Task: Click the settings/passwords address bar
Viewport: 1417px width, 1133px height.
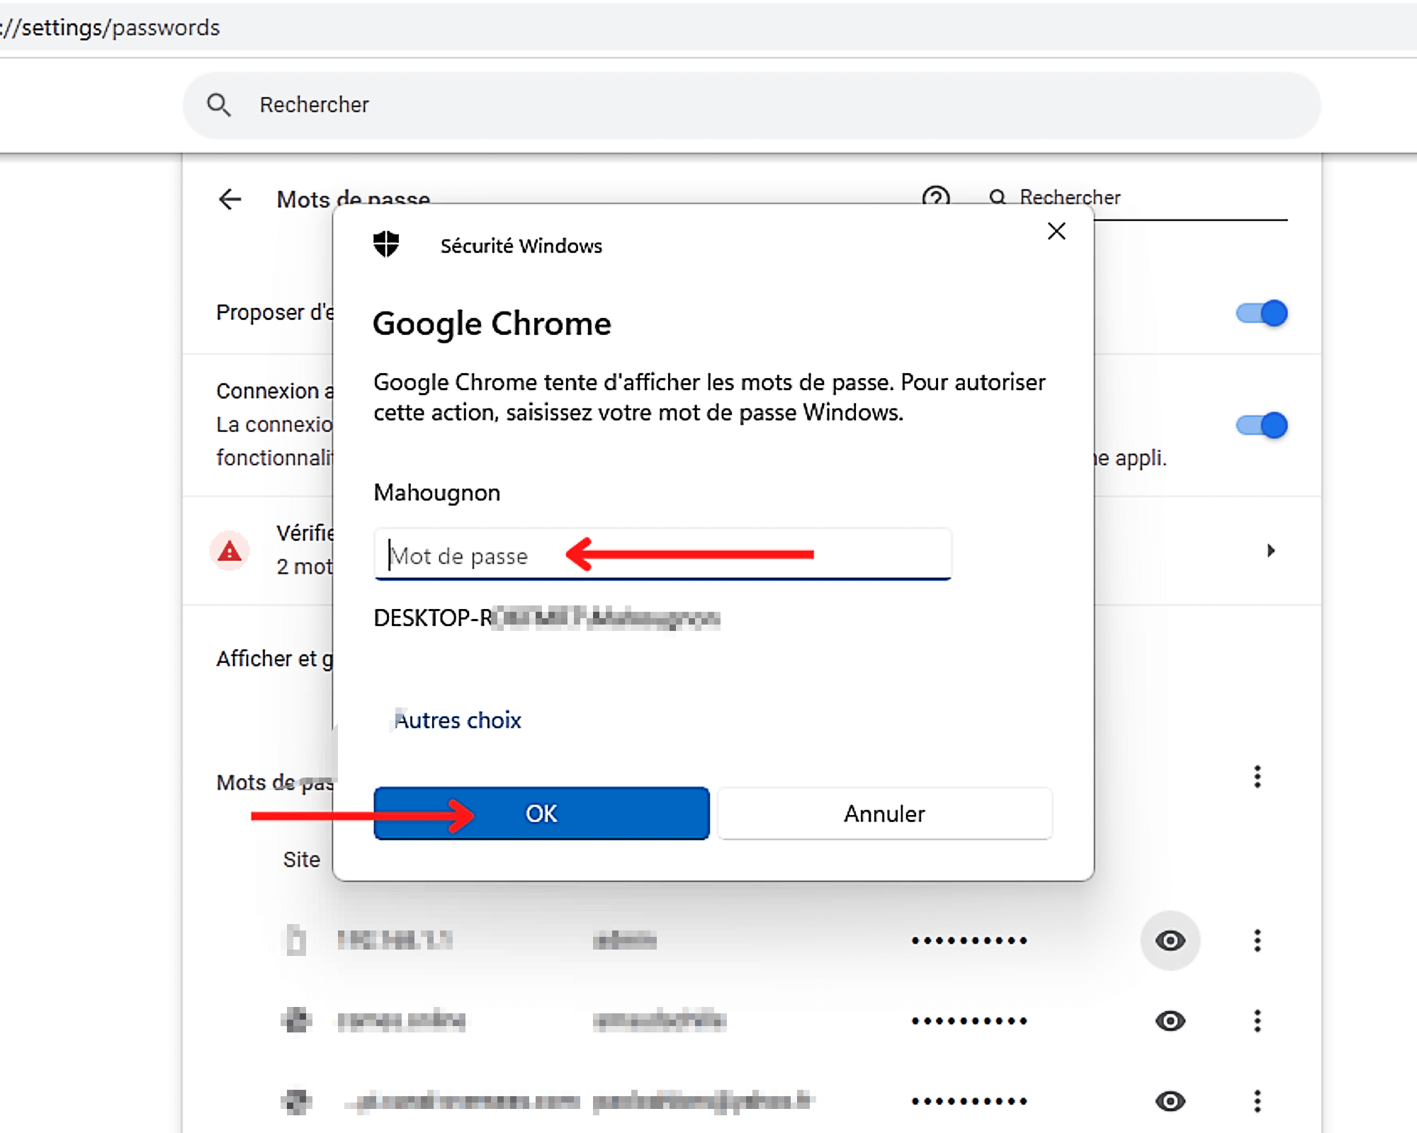Action: pyautogui.click(x=708, y=28)
